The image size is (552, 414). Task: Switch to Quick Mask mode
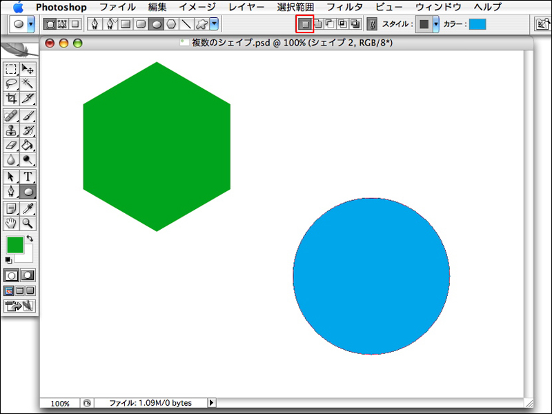tap(28, 275)
